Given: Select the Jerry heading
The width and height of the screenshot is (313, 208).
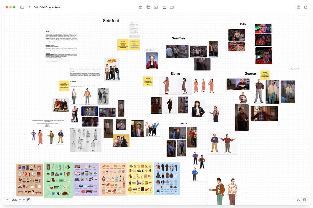Looking at the screenshot, I should [184, 123].
